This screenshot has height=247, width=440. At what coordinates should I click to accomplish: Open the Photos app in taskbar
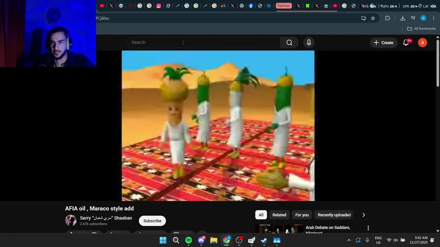(277, 240)
